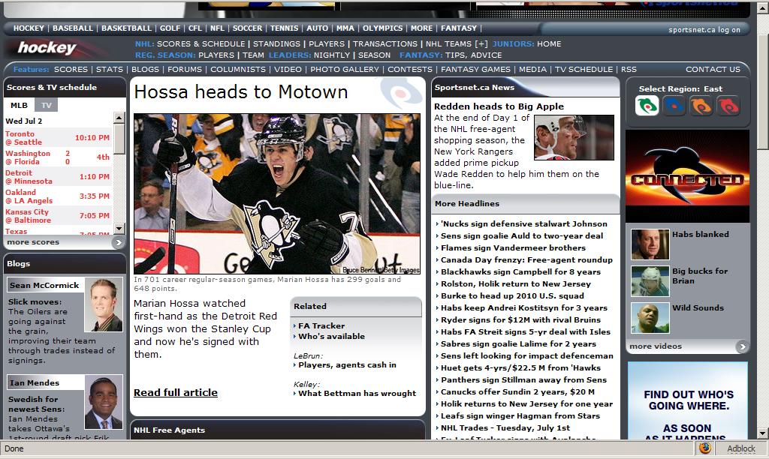Open the SOCCER menu item
The height and width of the screenshot is (459, 769).
click(x=247, y=28)
